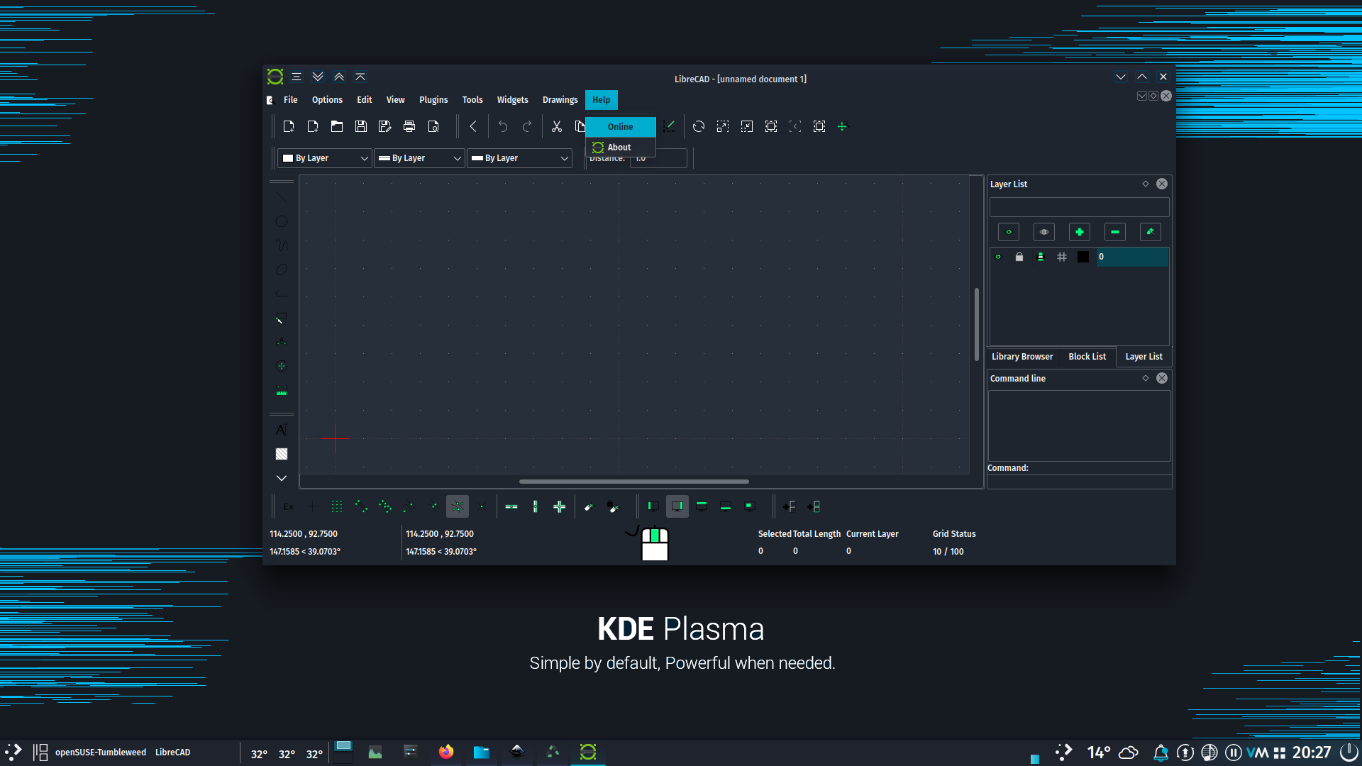Click the Undo arrow
The image size is (1362, 766).
[x=503, y=126]
